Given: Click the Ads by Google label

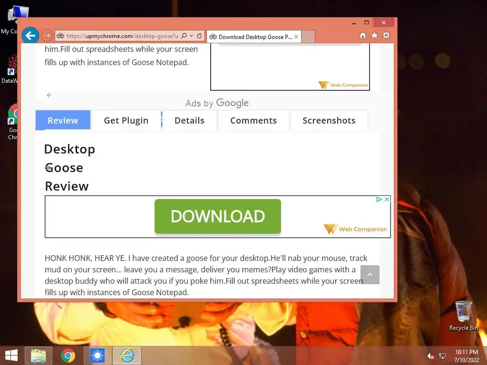Looking at the screenshot, I should [217, 103].
